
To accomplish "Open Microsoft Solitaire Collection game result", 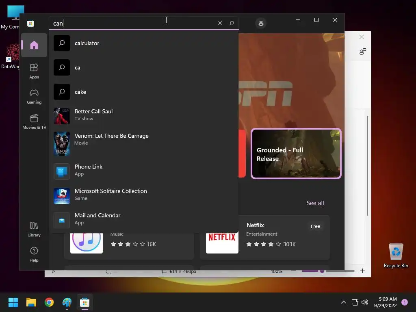I will tap(143, 195).
